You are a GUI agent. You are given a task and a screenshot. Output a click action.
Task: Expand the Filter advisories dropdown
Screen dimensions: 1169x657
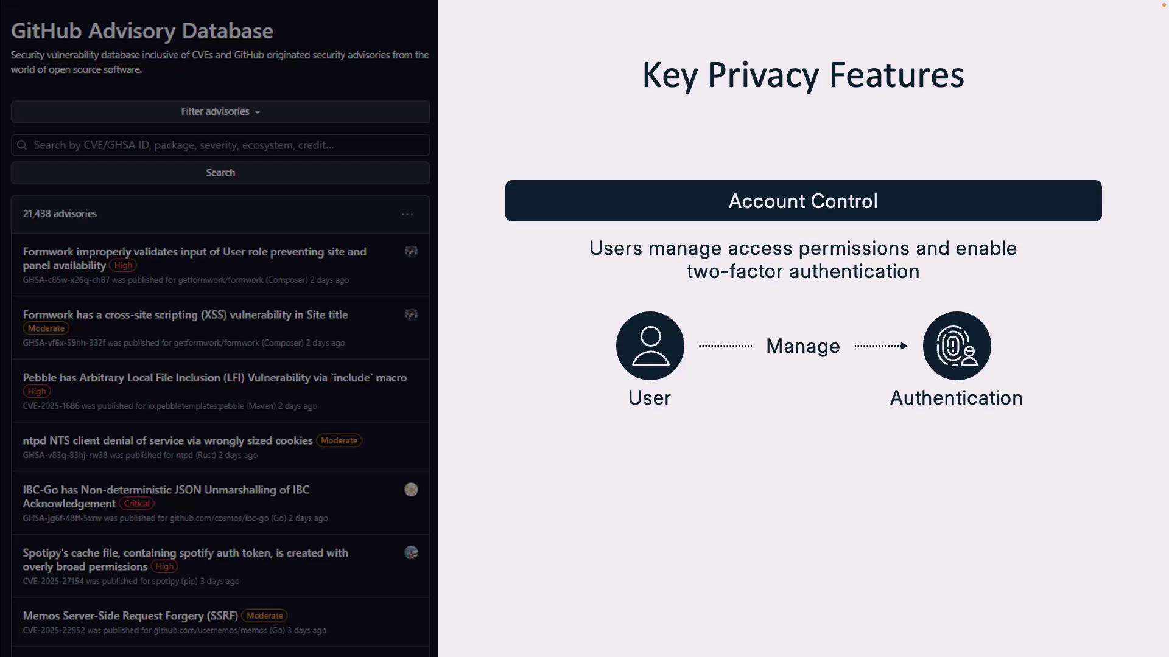pos(220,112)
